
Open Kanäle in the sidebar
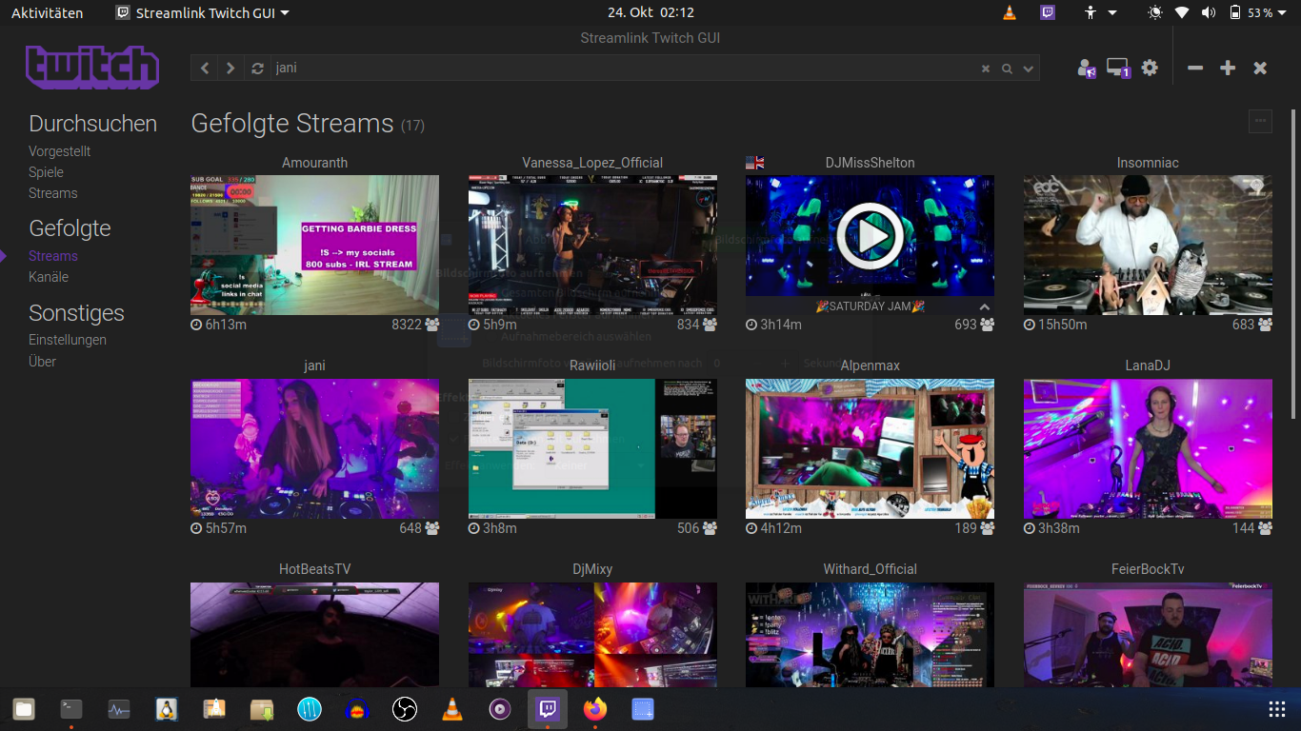(49, 277)
